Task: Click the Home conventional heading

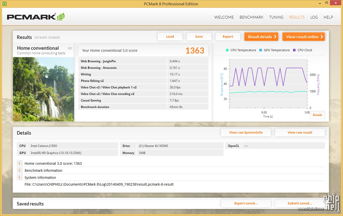Action: pos(38,48)
